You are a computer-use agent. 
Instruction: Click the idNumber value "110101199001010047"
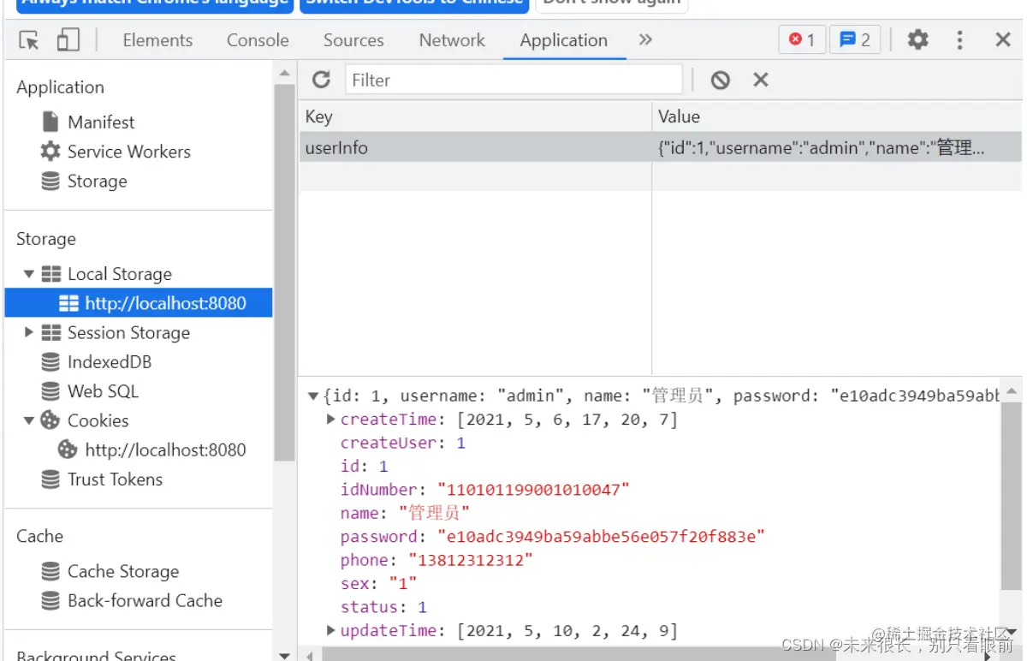point(534,490)
